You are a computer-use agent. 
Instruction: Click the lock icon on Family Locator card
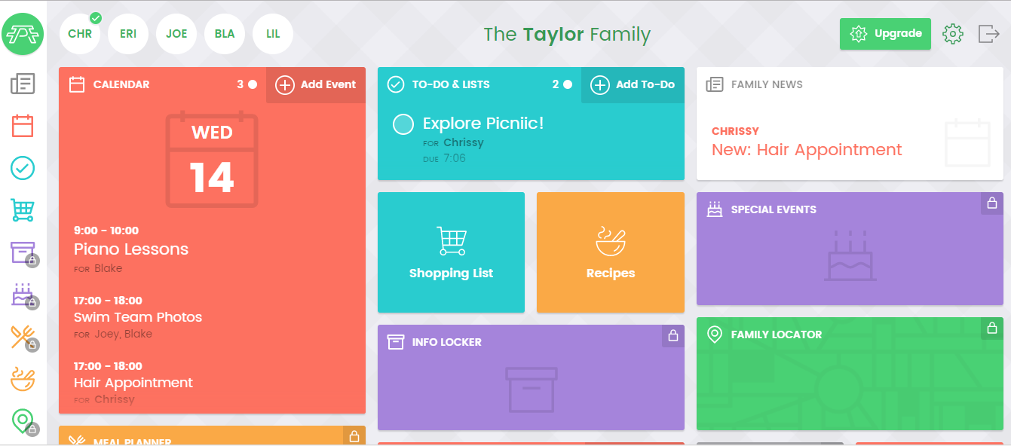[992, 328]
